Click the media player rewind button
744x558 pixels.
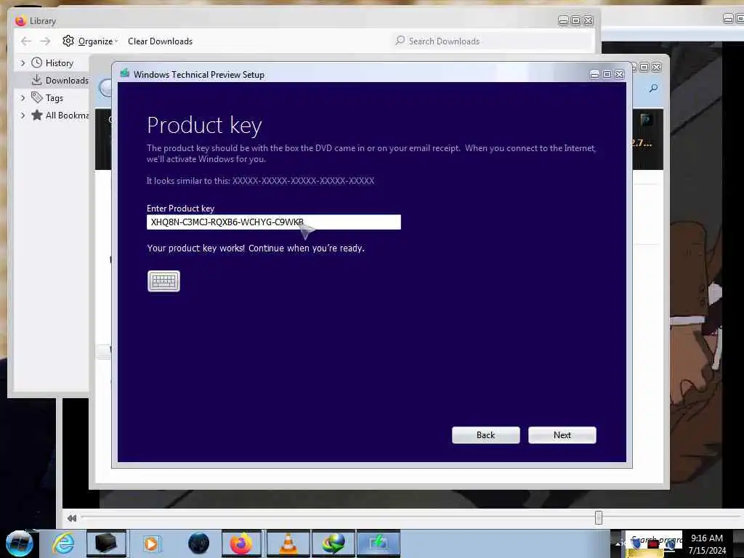pos(72,519)
